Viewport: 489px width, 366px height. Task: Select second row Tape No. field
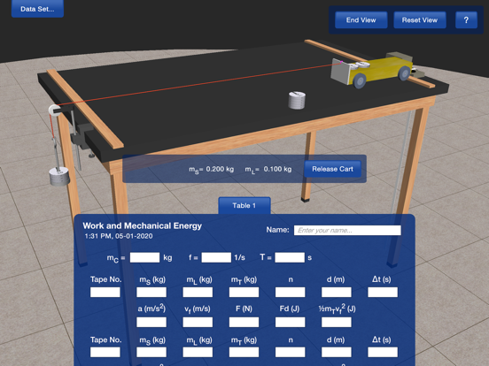(105, 352)
